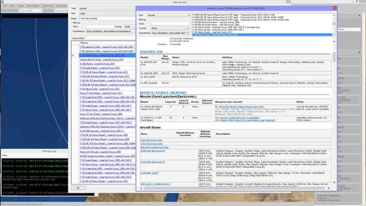Click Custom GUID field in Add new unit
This screenshot has height=206, width=366.
pyautogui.click(x=110, y=38)
